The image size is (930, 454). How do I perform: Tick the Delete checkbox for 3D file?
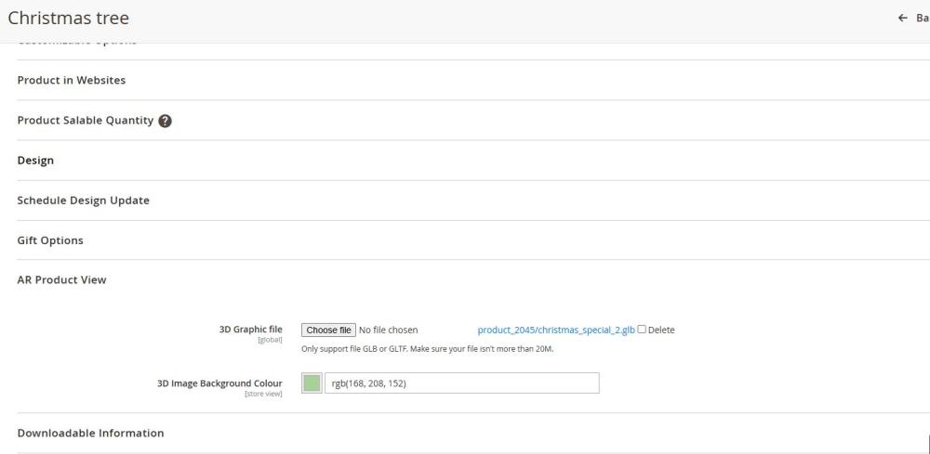[642, 330]
